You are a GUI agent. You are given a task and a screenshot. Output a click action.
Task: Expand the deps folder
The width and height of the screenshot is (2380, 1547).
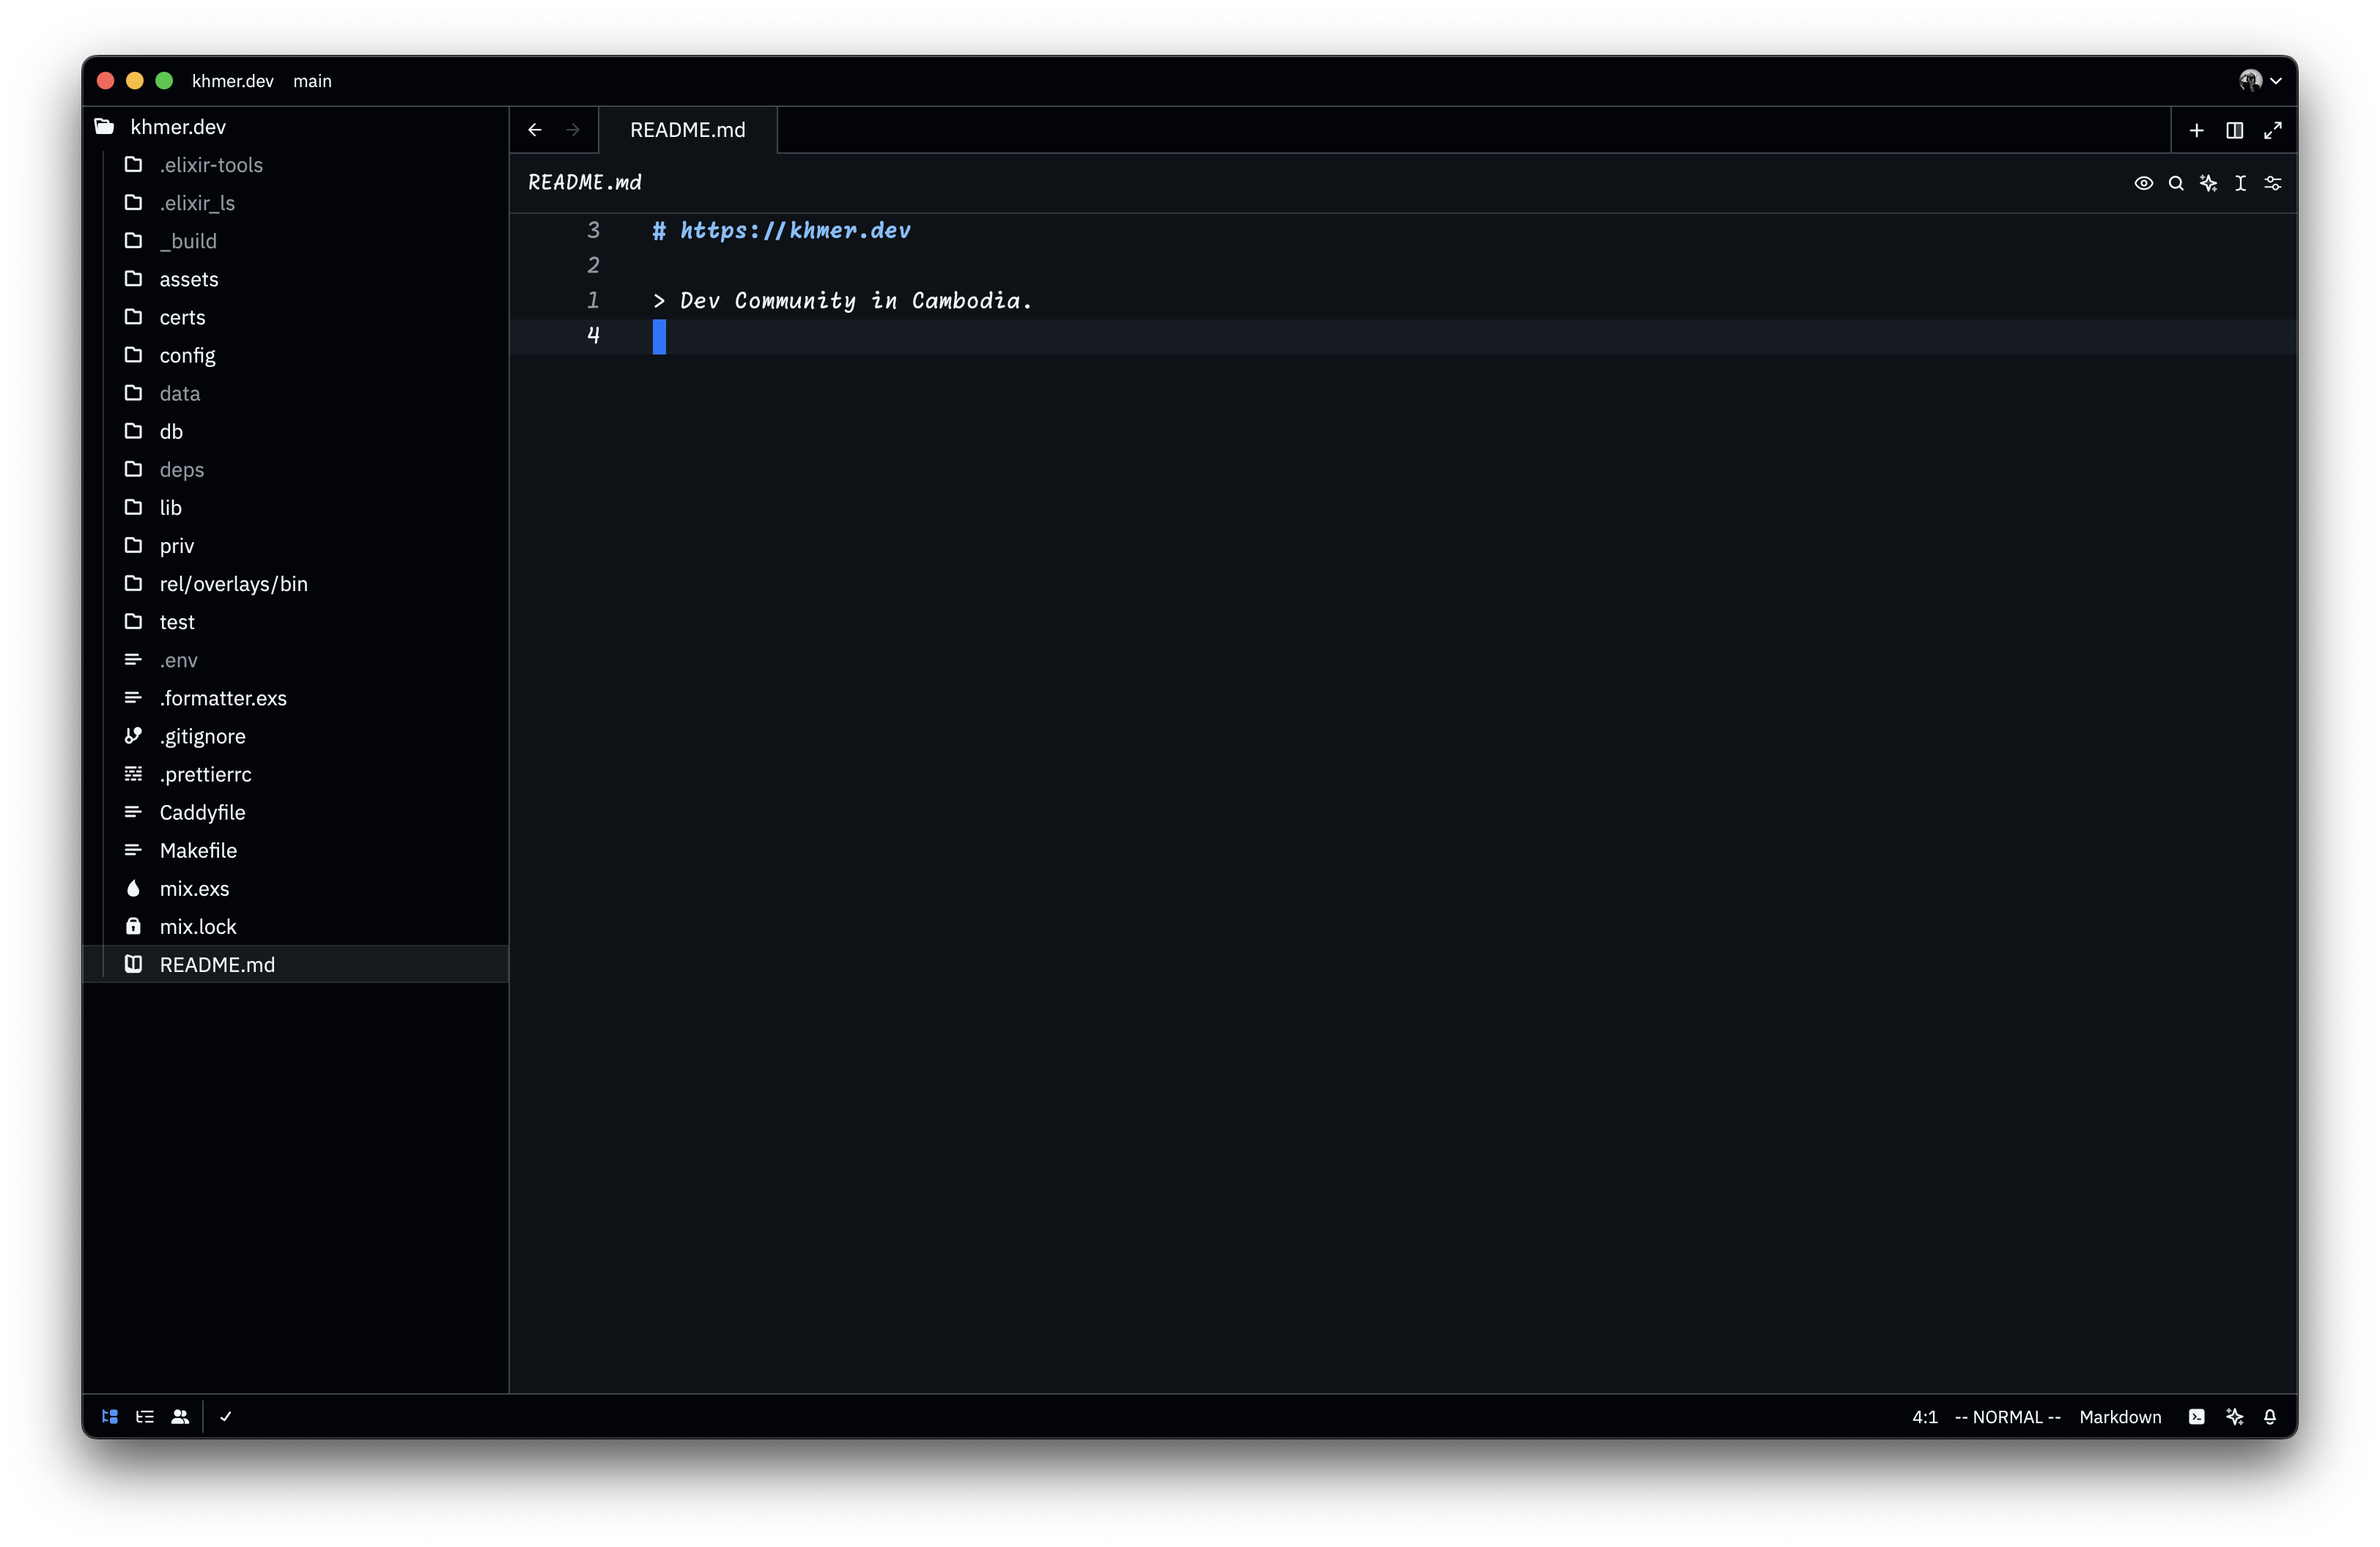coord(296,469)
